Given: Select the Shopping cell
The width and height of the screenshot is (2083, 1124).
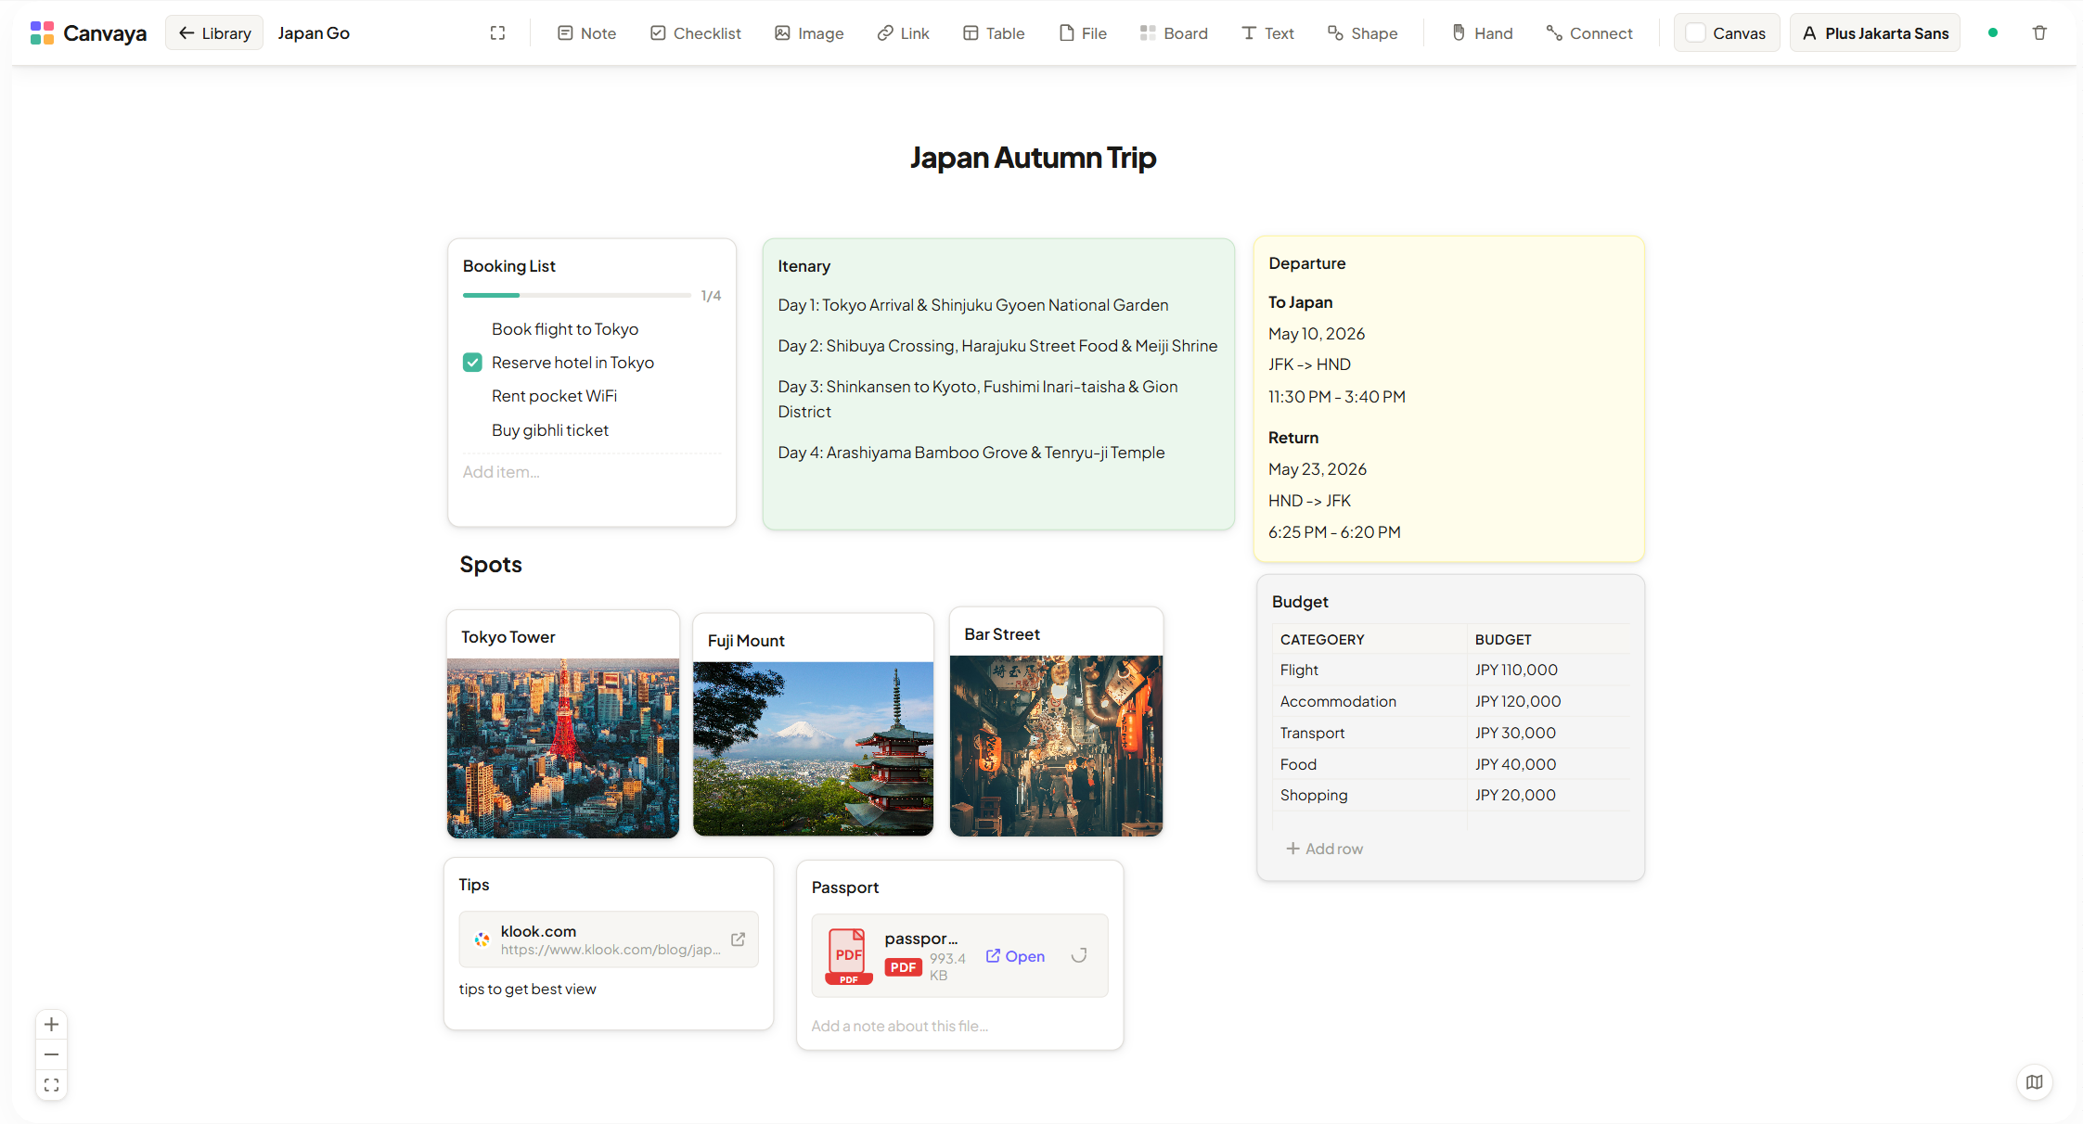Looking at the screenshot, I should (x=1369, y=795).
